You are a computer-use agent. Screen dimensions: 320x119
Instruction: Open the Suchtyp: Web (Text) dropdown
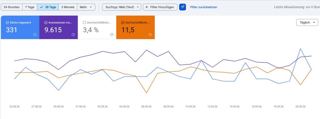122,7
